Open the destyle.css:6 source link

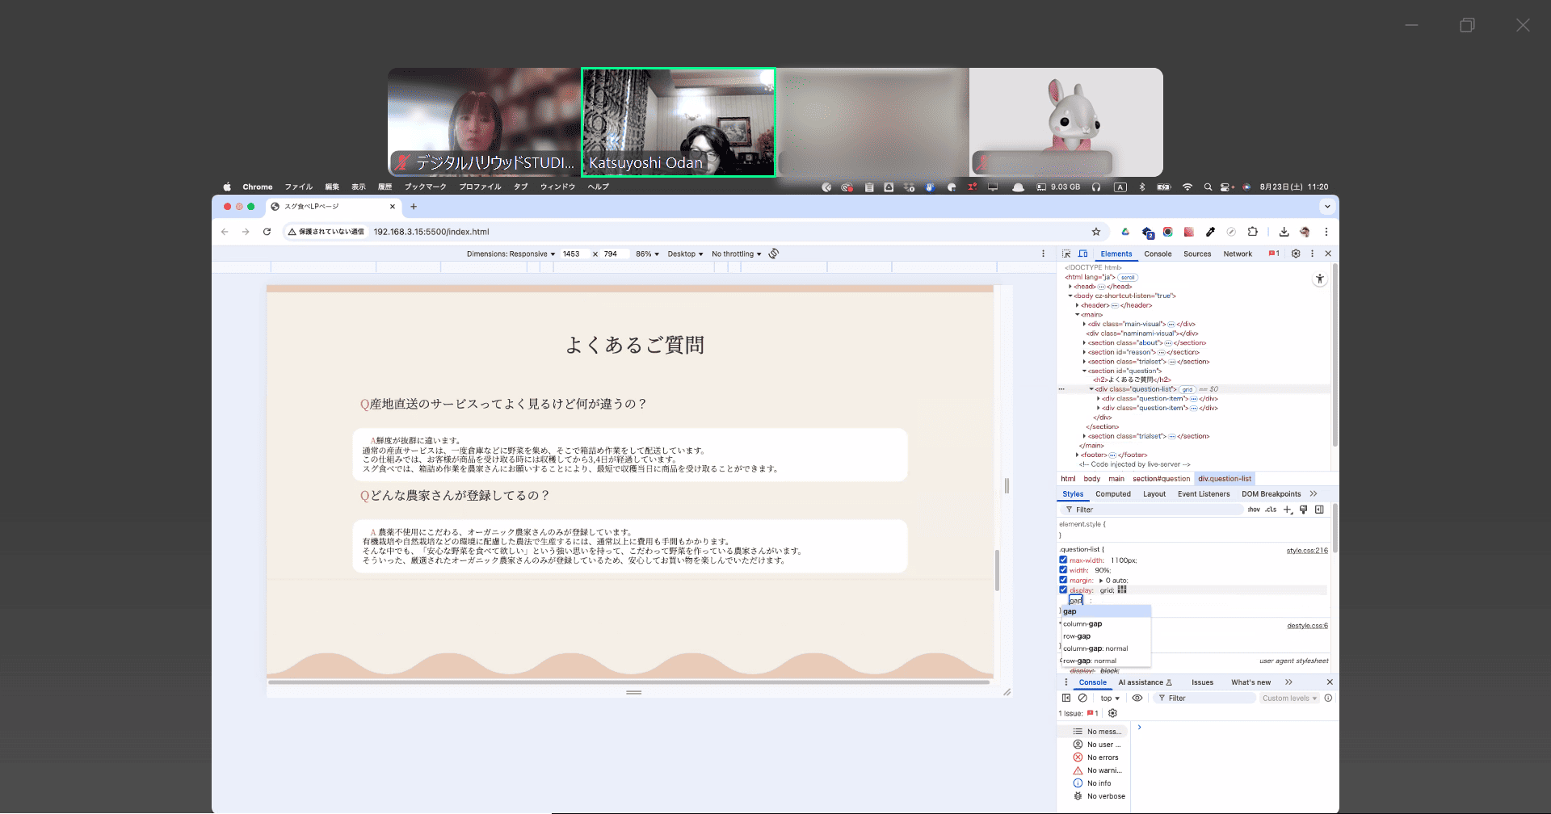(1307, 626)
